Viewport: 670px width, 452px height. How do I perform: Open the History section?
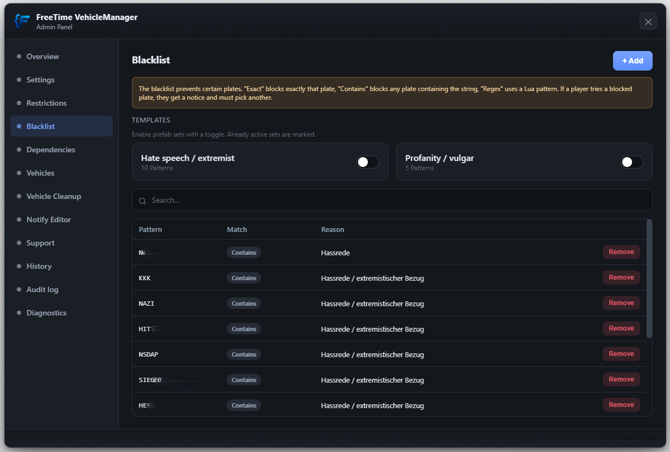[61, 266]
